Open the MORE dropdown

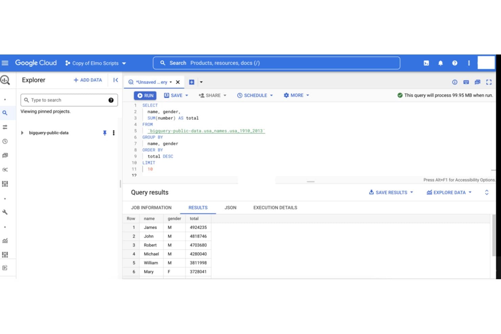[296, 95]
